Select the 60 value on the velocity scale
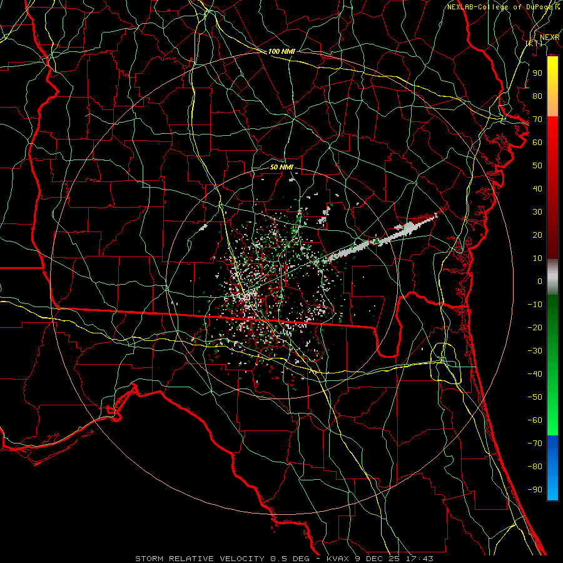 pyautogui.click(x=537, y=142)
